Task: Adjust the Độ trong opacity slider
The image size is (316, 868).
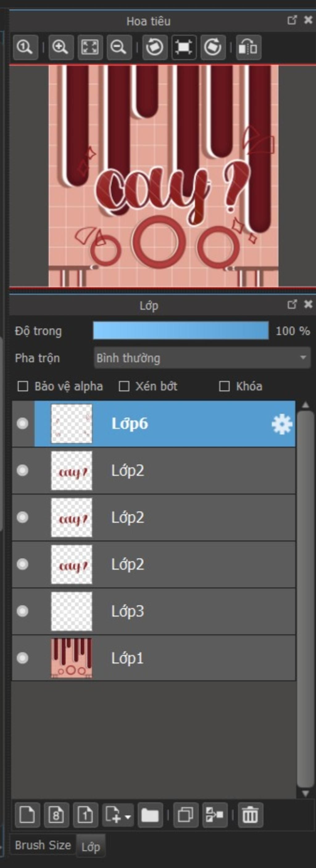Action: 181,330
